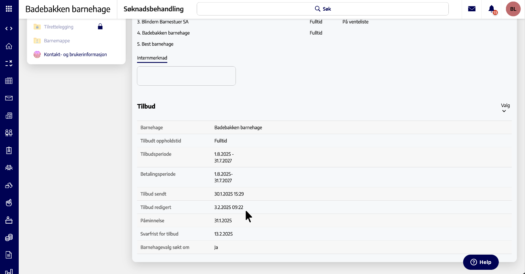Expand the sidebar with the arrows icon

click(9, 28)
